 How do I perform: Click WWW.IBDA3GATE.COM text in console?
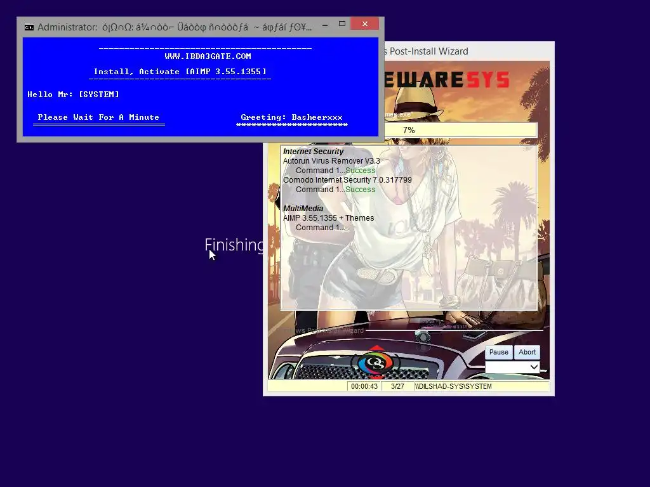tap(208, 56)
